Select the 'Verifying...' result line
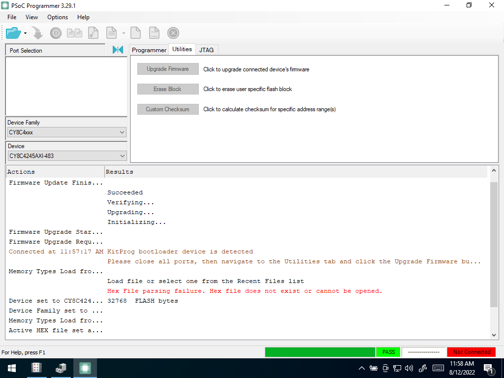Viewport: 504px width, 378px height. click(x=130, y=202)
